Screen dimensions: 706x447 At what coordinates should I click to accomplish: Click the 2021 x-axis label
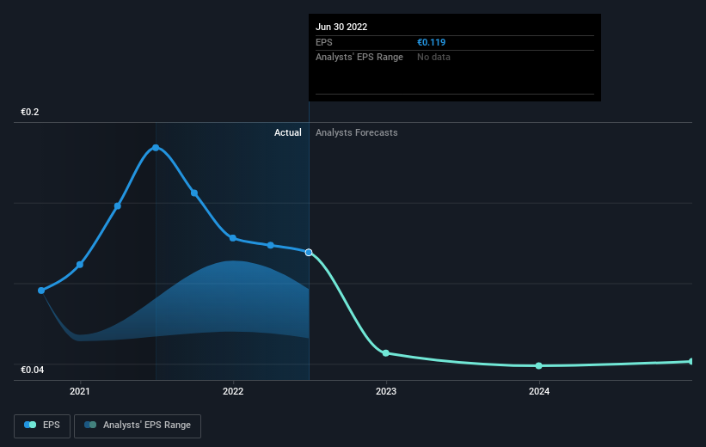pos(80,392)
